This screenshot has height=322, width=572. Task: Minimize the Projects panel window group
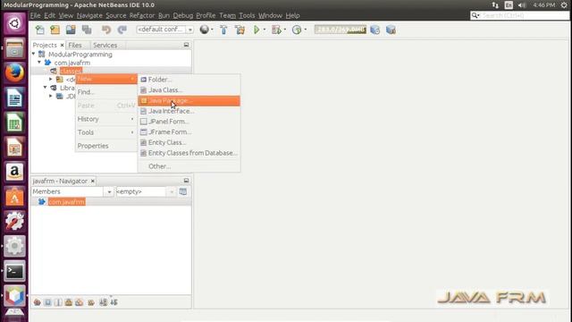pyautogui.click(x=186, y=45)
